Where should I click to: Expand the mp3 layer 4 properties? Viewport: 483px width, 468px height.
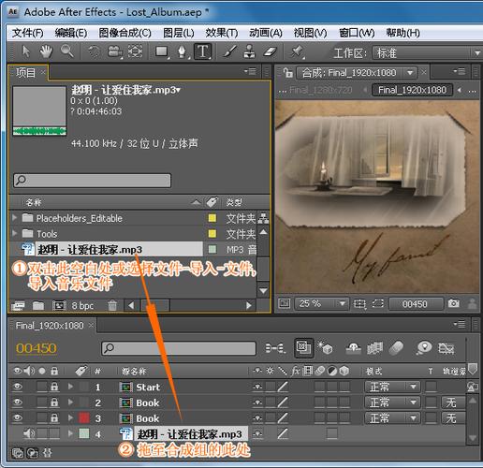tap(70, 433)
